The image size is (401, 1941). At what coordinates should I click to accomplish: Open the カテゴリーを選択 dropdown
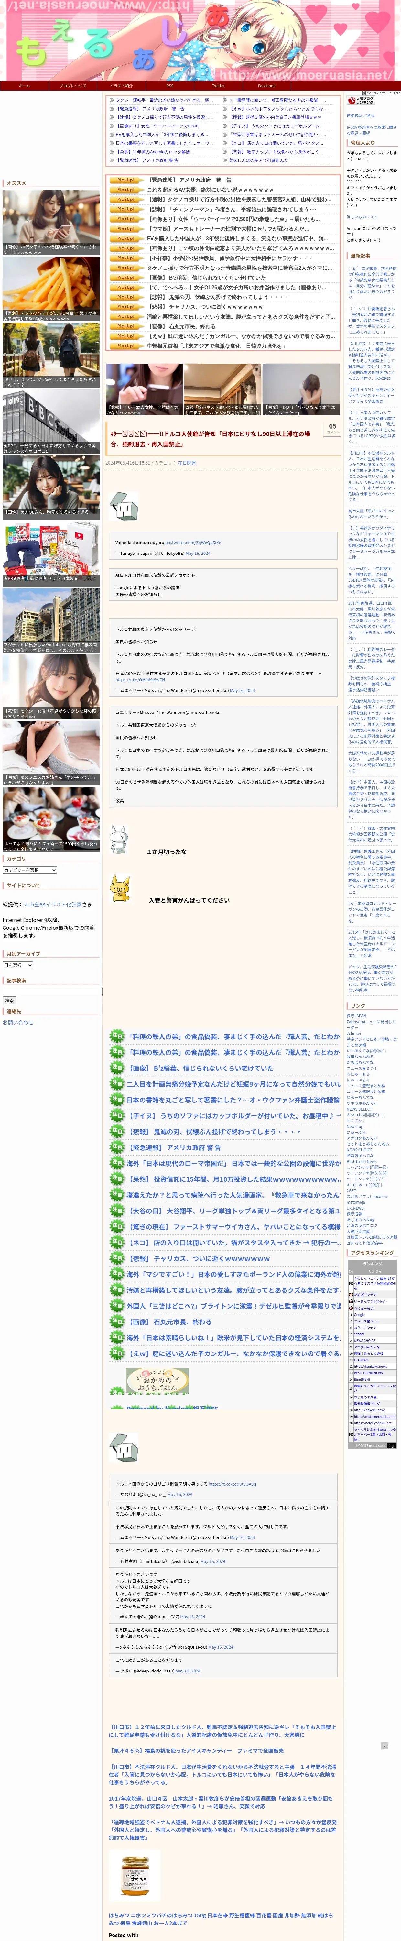(29, 870)
